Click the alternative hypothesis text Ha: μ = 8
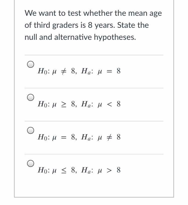The height and width of the screenshot is (205, 188). click(x=102, y=72)
